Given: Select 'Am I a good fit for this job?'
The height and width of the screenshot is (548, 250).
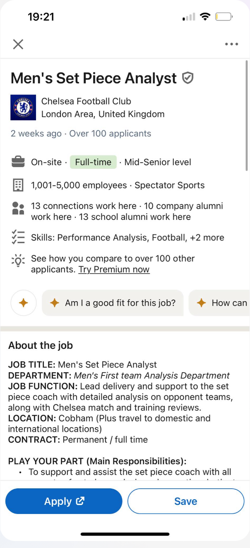Looking at the screenshot, I should 113,303.
